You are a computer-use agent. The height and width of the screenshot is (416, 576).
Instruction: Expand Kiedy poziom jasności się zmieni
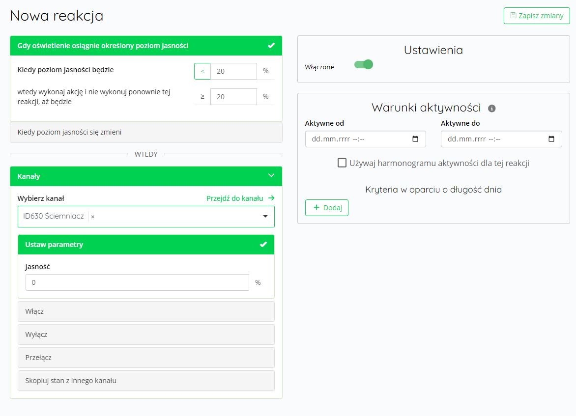146,132
